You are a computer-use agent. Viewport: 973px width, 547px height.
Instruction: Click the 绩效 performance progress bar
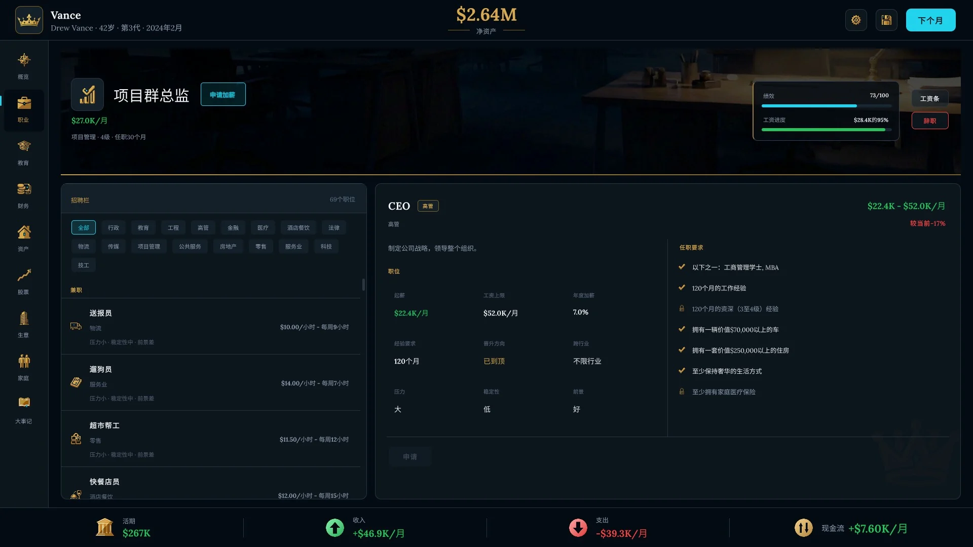tap(827, 106)
